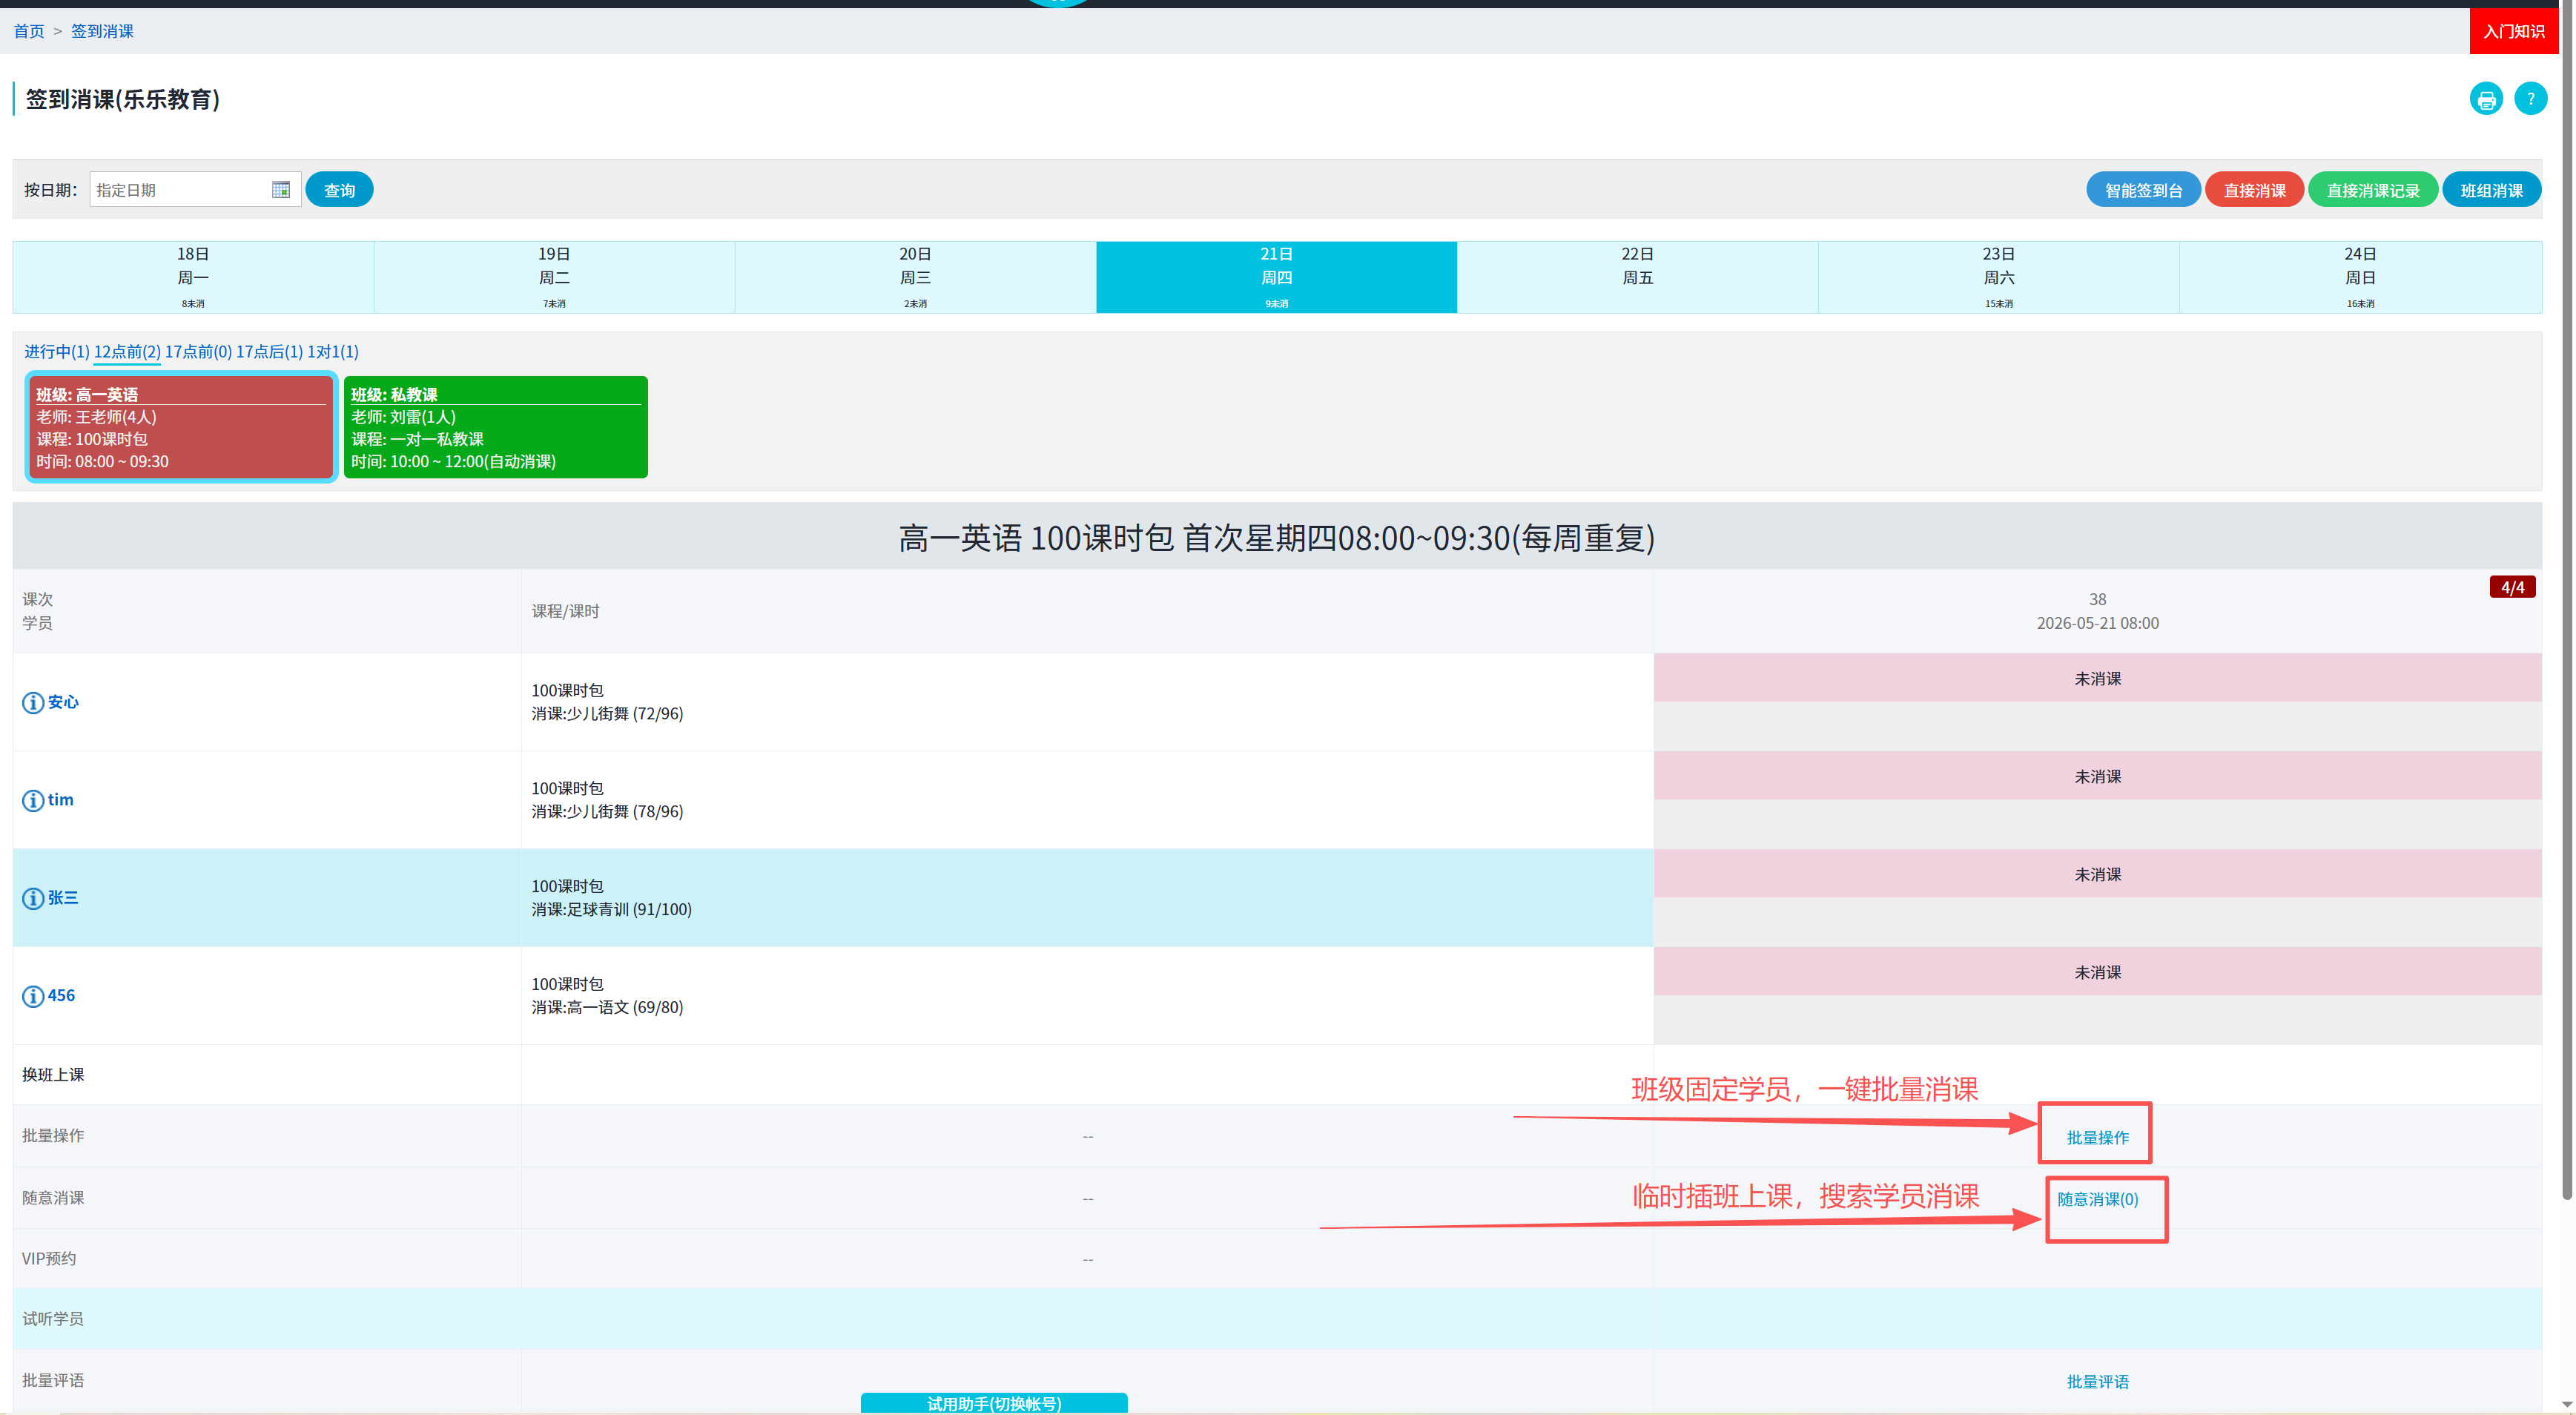Select the 24日 周日 day tab
The image size is (2576, 1415).
pos(2360,277)
